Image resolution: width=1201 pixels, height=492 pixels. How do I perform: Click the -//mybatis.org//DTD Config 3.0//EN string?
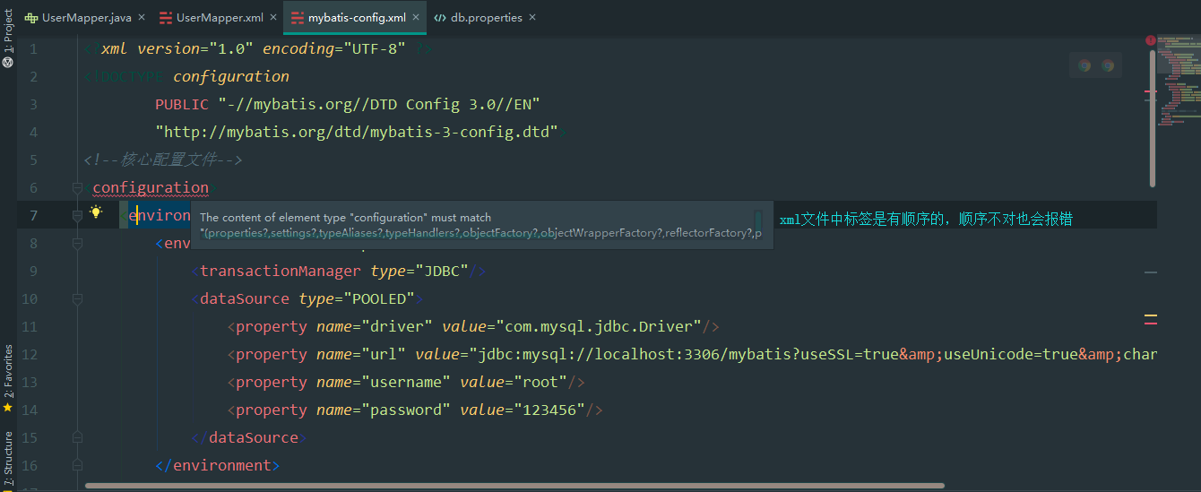tap(379, 104)
